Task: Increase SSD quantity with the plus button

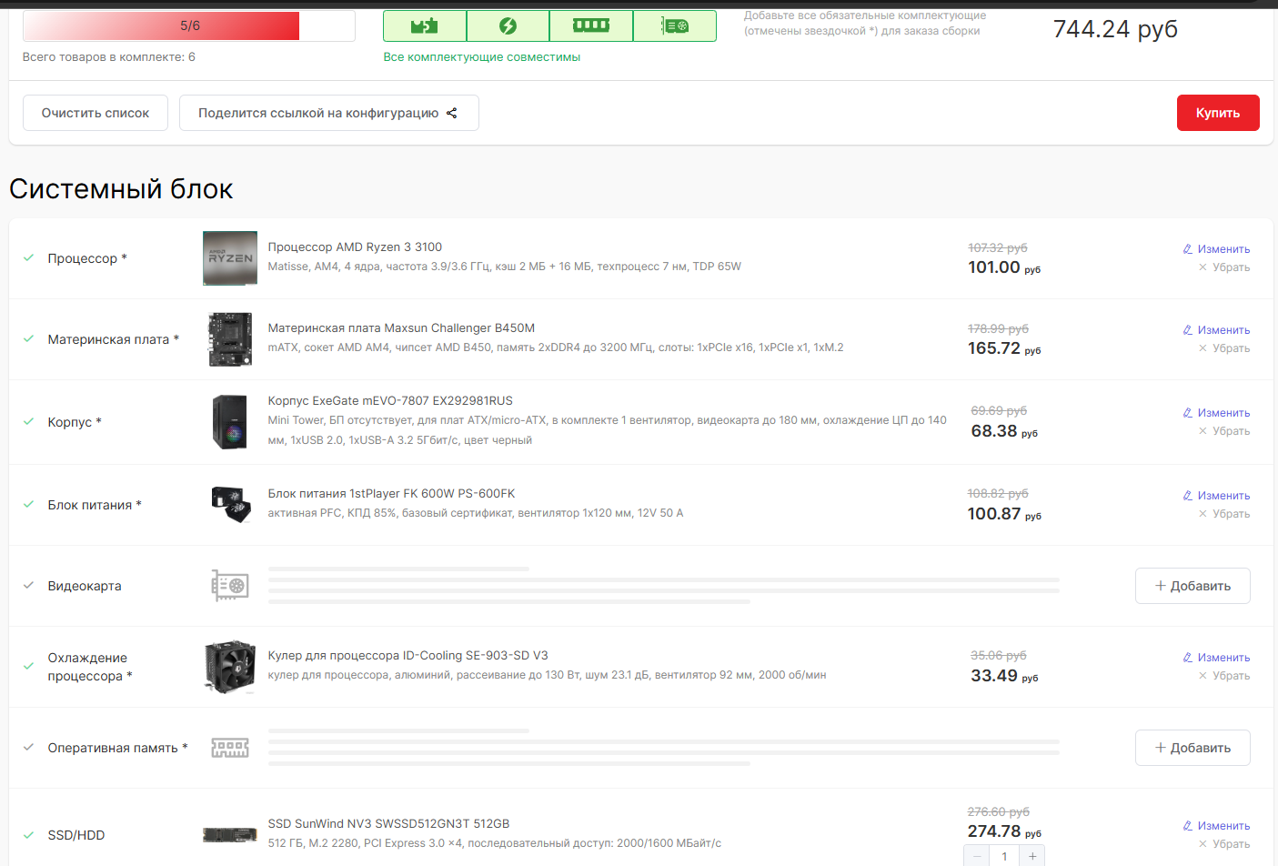Action: pos(1032,856)
